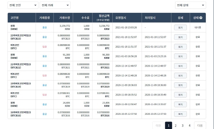Click 보기 button for 2020-11-09 18:36:03 row
214x129 pixels.
[180, 85]
